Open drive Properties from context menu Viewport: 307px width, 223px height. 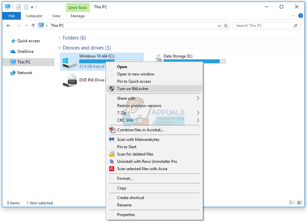tap(154, 215)
